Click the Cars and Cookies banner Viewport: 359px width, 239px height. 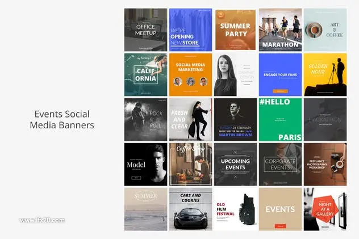pyautogui.click(x=190, y=209)
